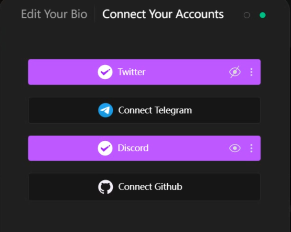Click the purple Discord connected bar
This screenshot has width=291, height=232.
tap(182, 148)
